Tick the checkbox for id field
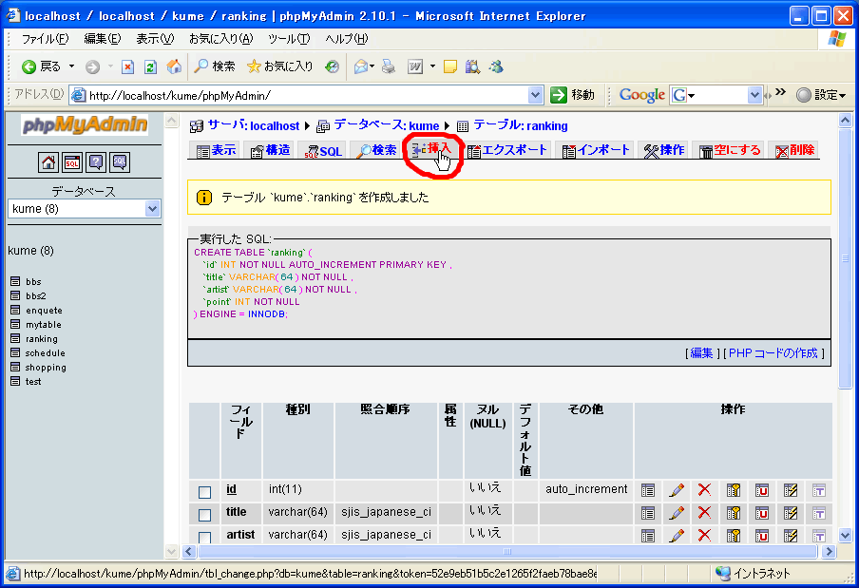 point(205,492)
